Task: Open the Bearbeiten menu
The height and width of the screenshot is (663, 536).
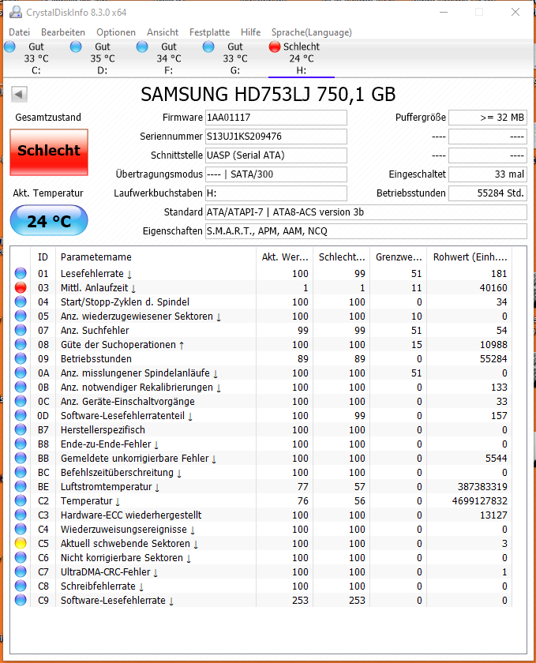Action: 63,32
